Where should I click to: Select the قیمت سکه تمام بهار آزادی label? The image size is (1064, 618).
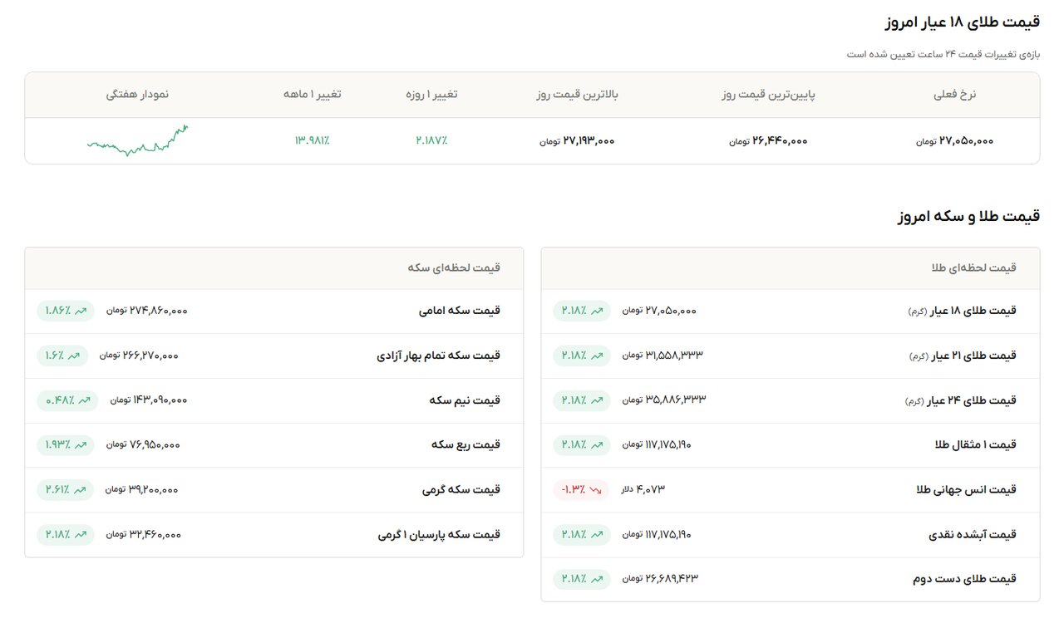coord(439,356)
